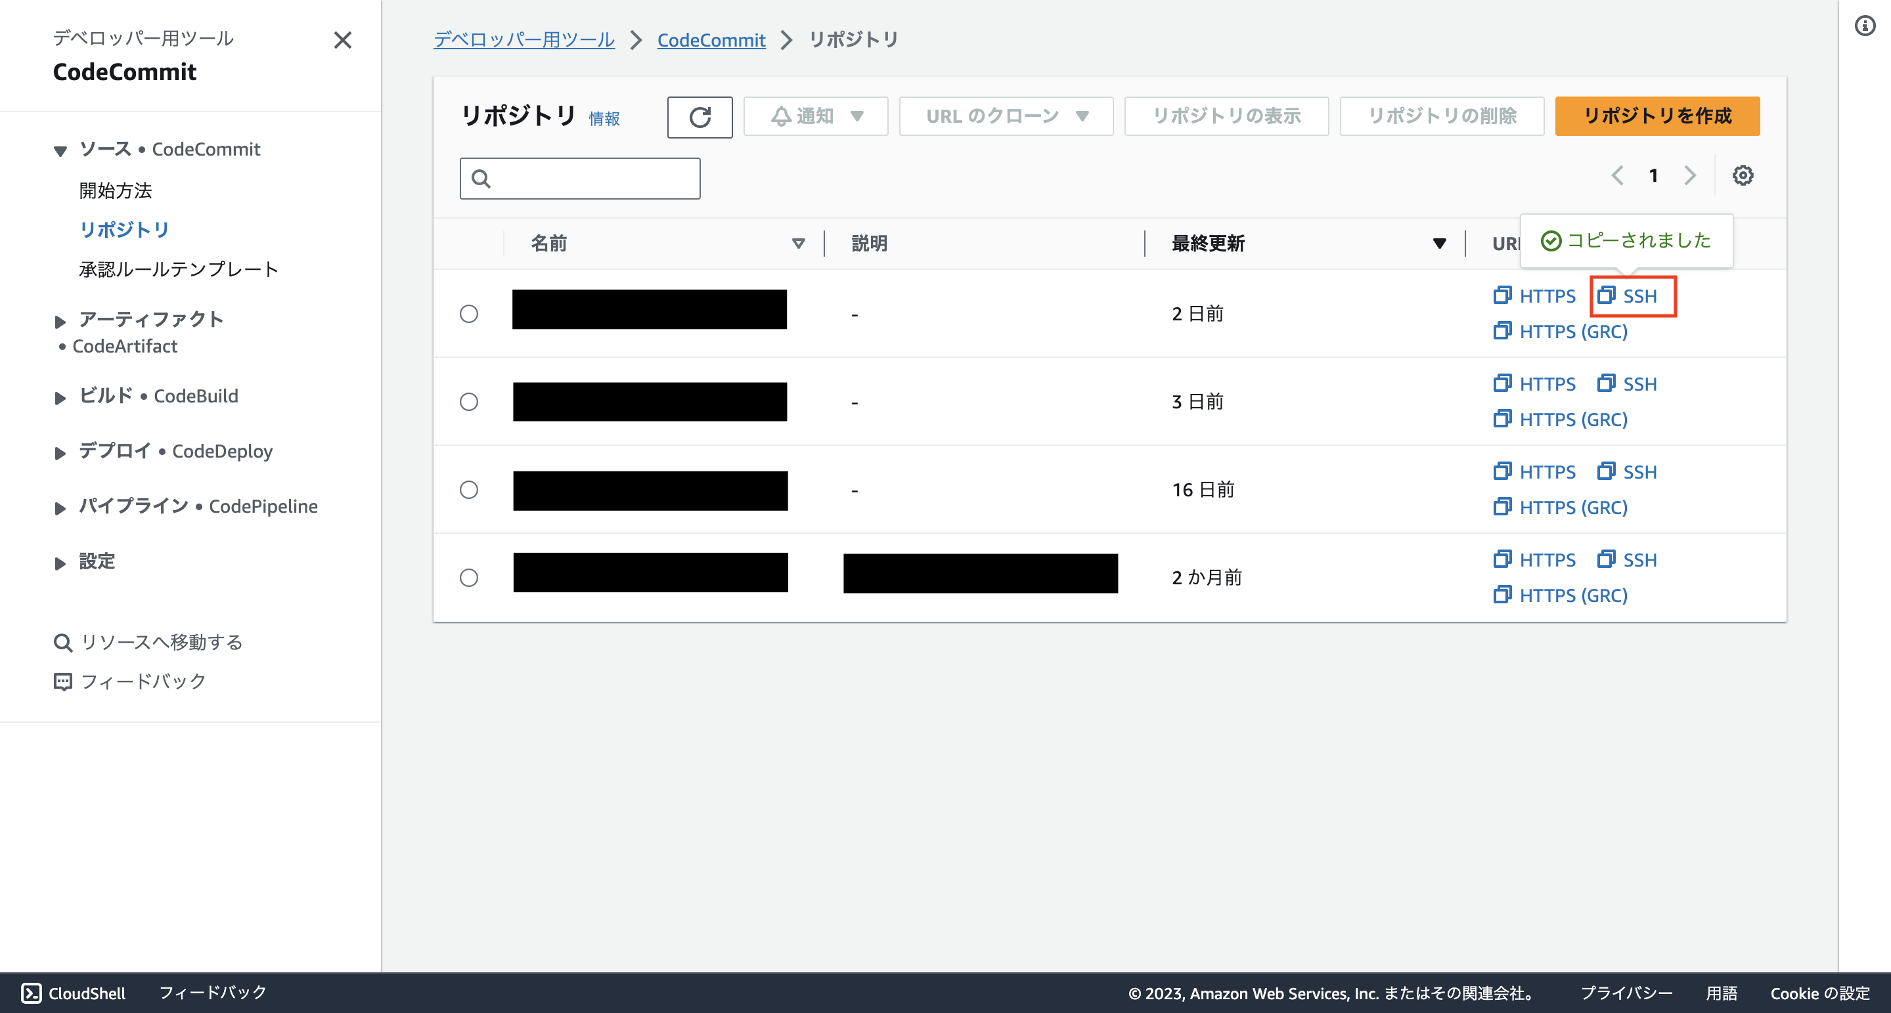Viewport: 1891px width, 1013px height.
Task: Open CloudShell from bottom bar
Action: tap(74, 993)
